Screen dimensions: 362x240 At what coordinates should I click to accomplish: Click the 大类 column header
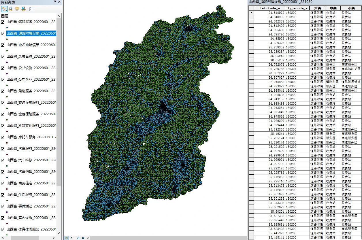[x=317, y=8]
